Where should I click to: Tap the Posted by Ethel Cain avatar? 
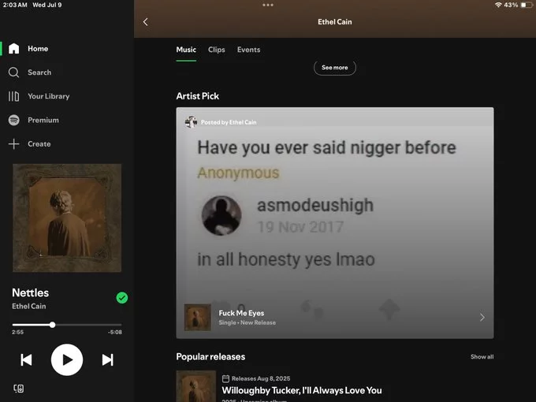point(191,121)
